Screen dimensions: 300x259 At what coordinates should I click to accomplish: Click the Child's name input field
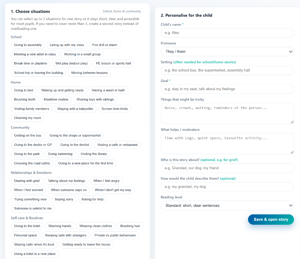[227, 33]
